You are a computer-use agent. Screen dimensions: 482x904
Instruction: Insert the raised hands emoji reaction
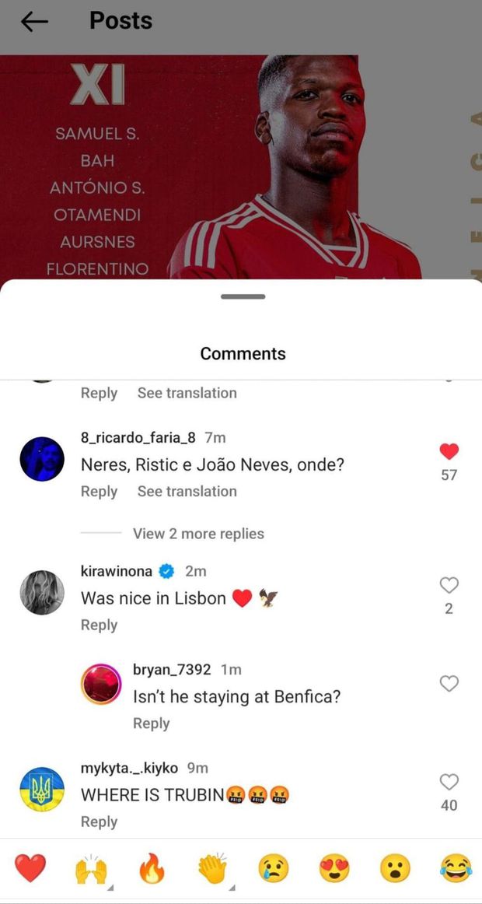click(x=91, y=869)
